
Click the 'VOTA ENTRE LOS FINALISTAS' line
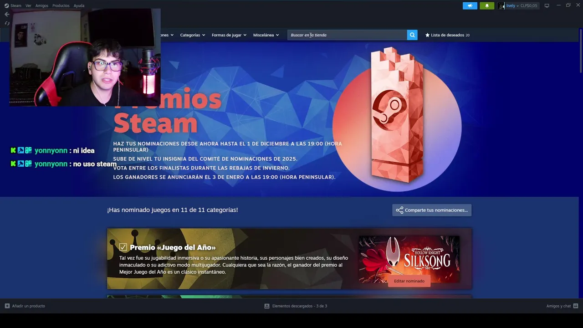(201, 168)
